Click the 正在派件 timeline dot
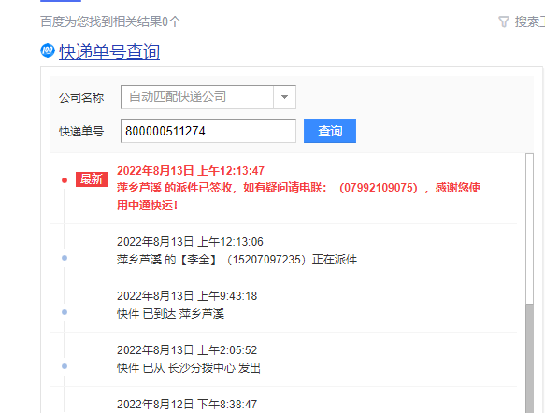 (x=65, y=258)
